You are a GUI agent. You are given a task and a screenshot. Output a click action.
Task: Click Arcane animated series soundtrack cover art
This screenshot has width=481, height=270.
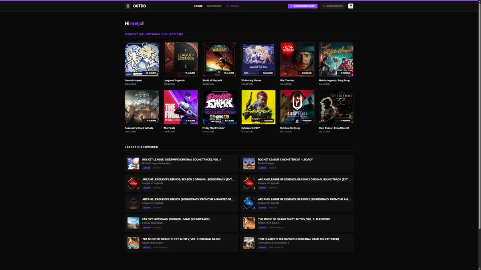(x=133, y=203)
